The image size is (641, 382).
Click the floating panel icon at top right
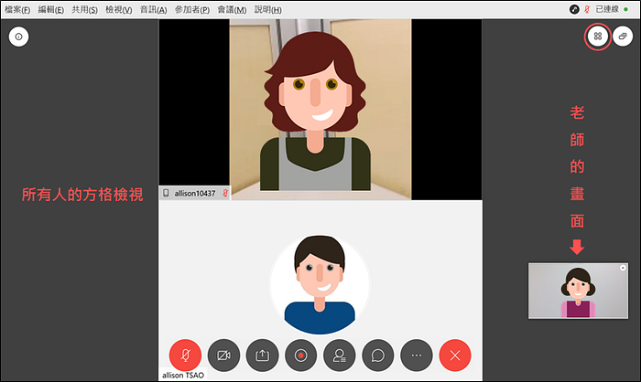click(623, 37)
